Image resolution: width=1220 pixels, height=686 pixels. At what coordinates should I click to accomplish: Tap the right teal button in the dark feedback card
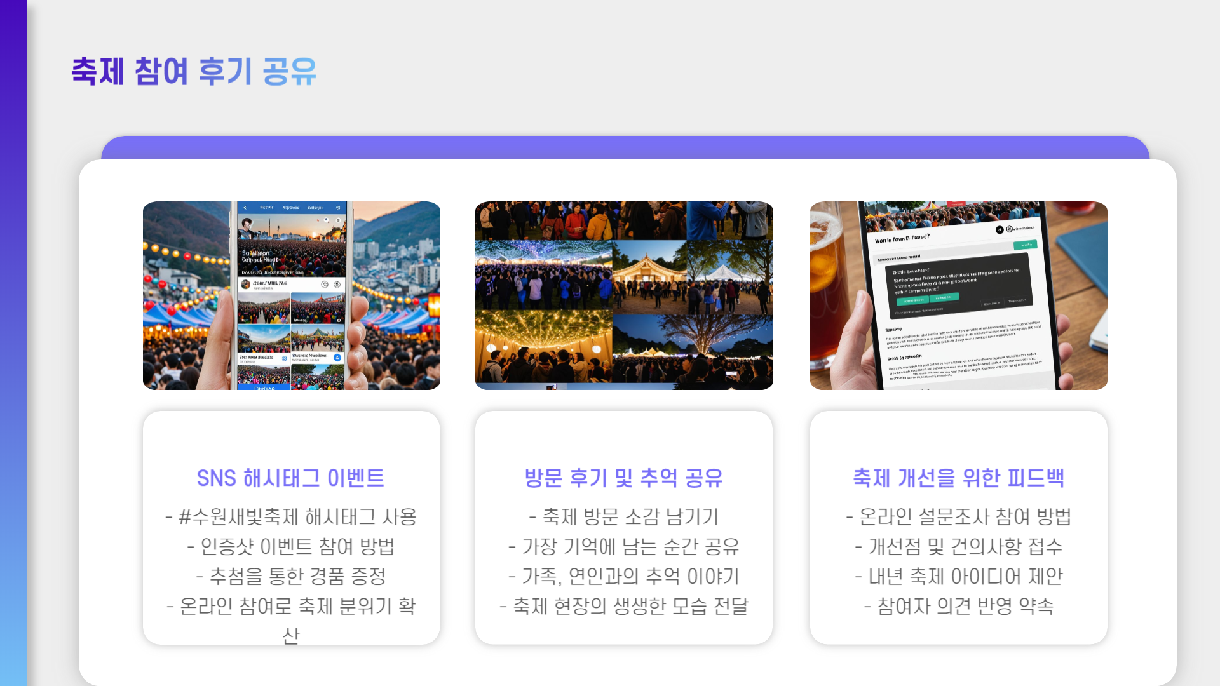click(x=944, y=297)
